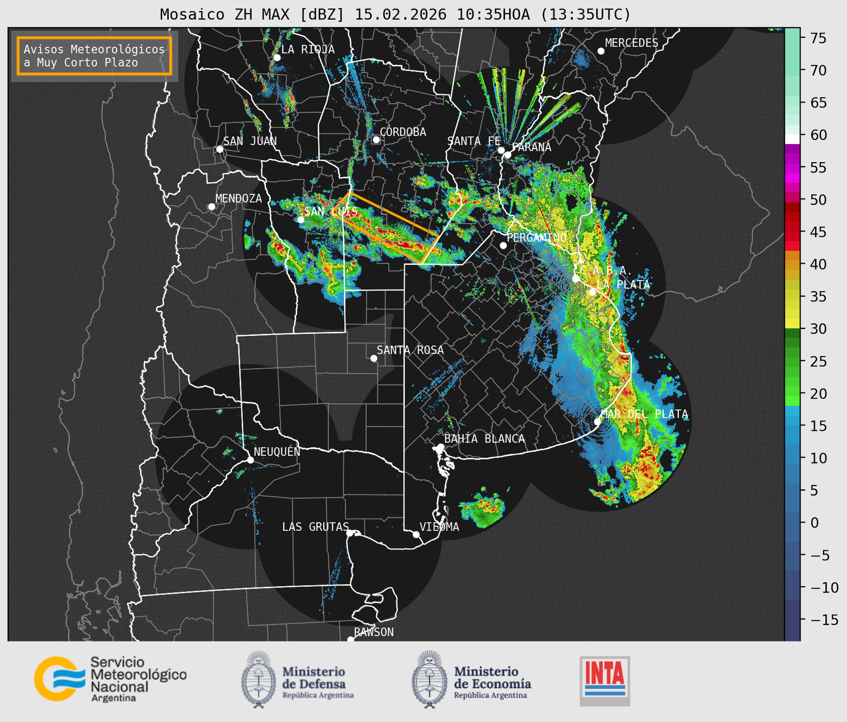The width and height of the screenshot is (847, 722).
Task: Select the MAR DEL PLATA city label
Action: pyautogui.click(x=644, y=414)
